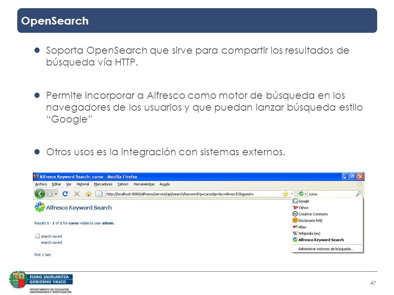
Task: Click the activity throbber icon in the menu bar
Action: pos(360,184)
